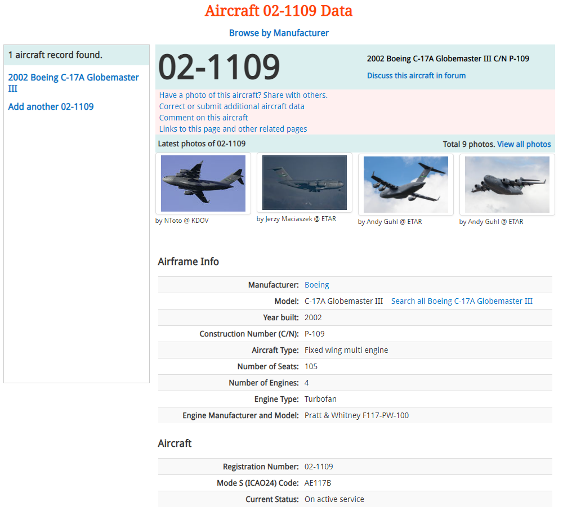563x520 pixels.
Task: Open Correct or submit additional aircraft data
Action: coord(231,106)
